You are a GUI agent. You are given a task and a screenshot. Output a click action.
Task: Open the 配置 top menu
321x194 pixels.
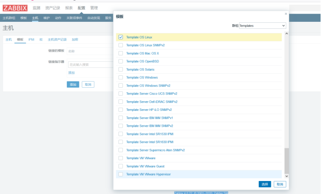coord(81,8)
